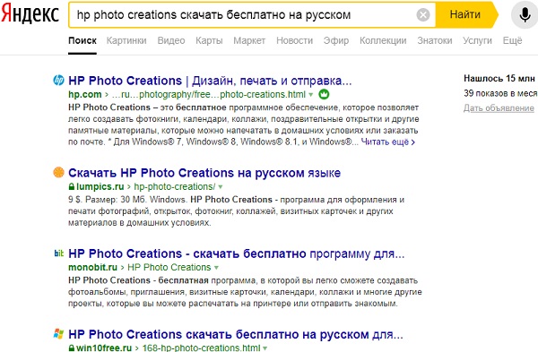This screenshot has width=538, height=352.
Task: Click the 'Нашлось 15 млн' results count text
Action: 499,79
